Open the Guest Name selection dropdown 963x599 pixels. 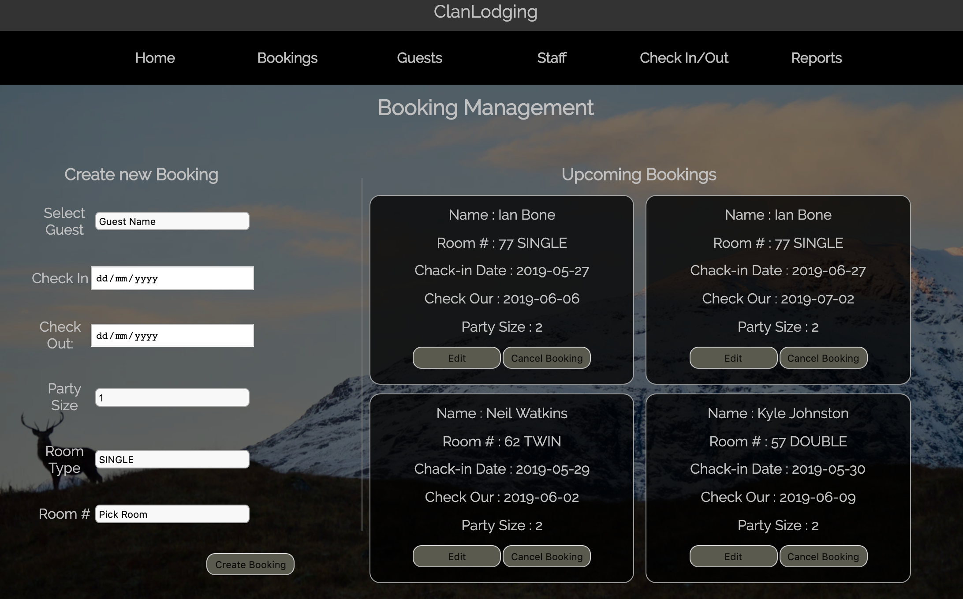pyautogui.click(x=172, y=221)
